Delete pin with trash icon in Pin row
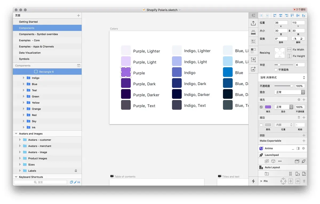Image resolution: width=320 pixels, height=204 pixels. coord(304,181)
